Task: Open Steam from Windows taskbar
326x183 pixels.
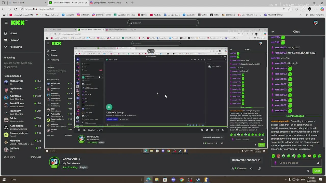Action: pyautogui.click(x=198, y=180)
